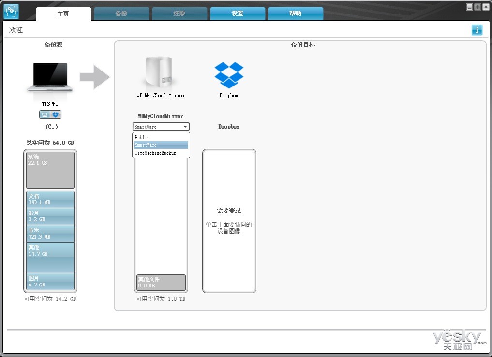Maximize the SmartWare window
Screen dimensions: 492x357
tap(477, 7)
